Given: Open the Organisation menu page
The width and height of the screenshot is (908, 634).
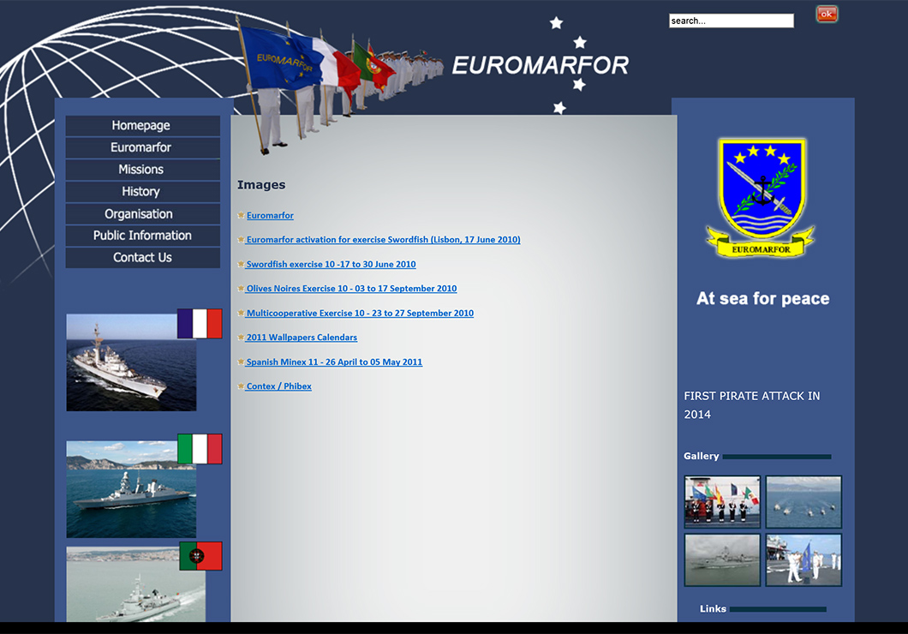Looking at the screenshot, I should [x=142, y=213].
